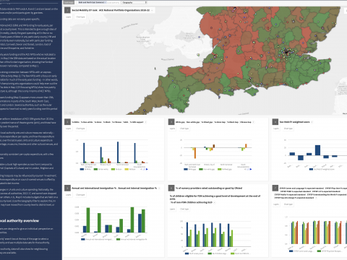The height and width of the screenshot is (260, 347).
Task: Click the numbered badge on the weighted score chart
Action: (275, 122)
